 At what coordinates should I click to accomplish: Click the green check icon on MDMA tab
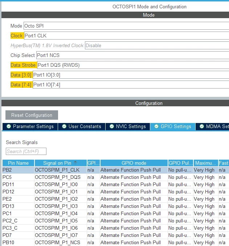point(202,126)
